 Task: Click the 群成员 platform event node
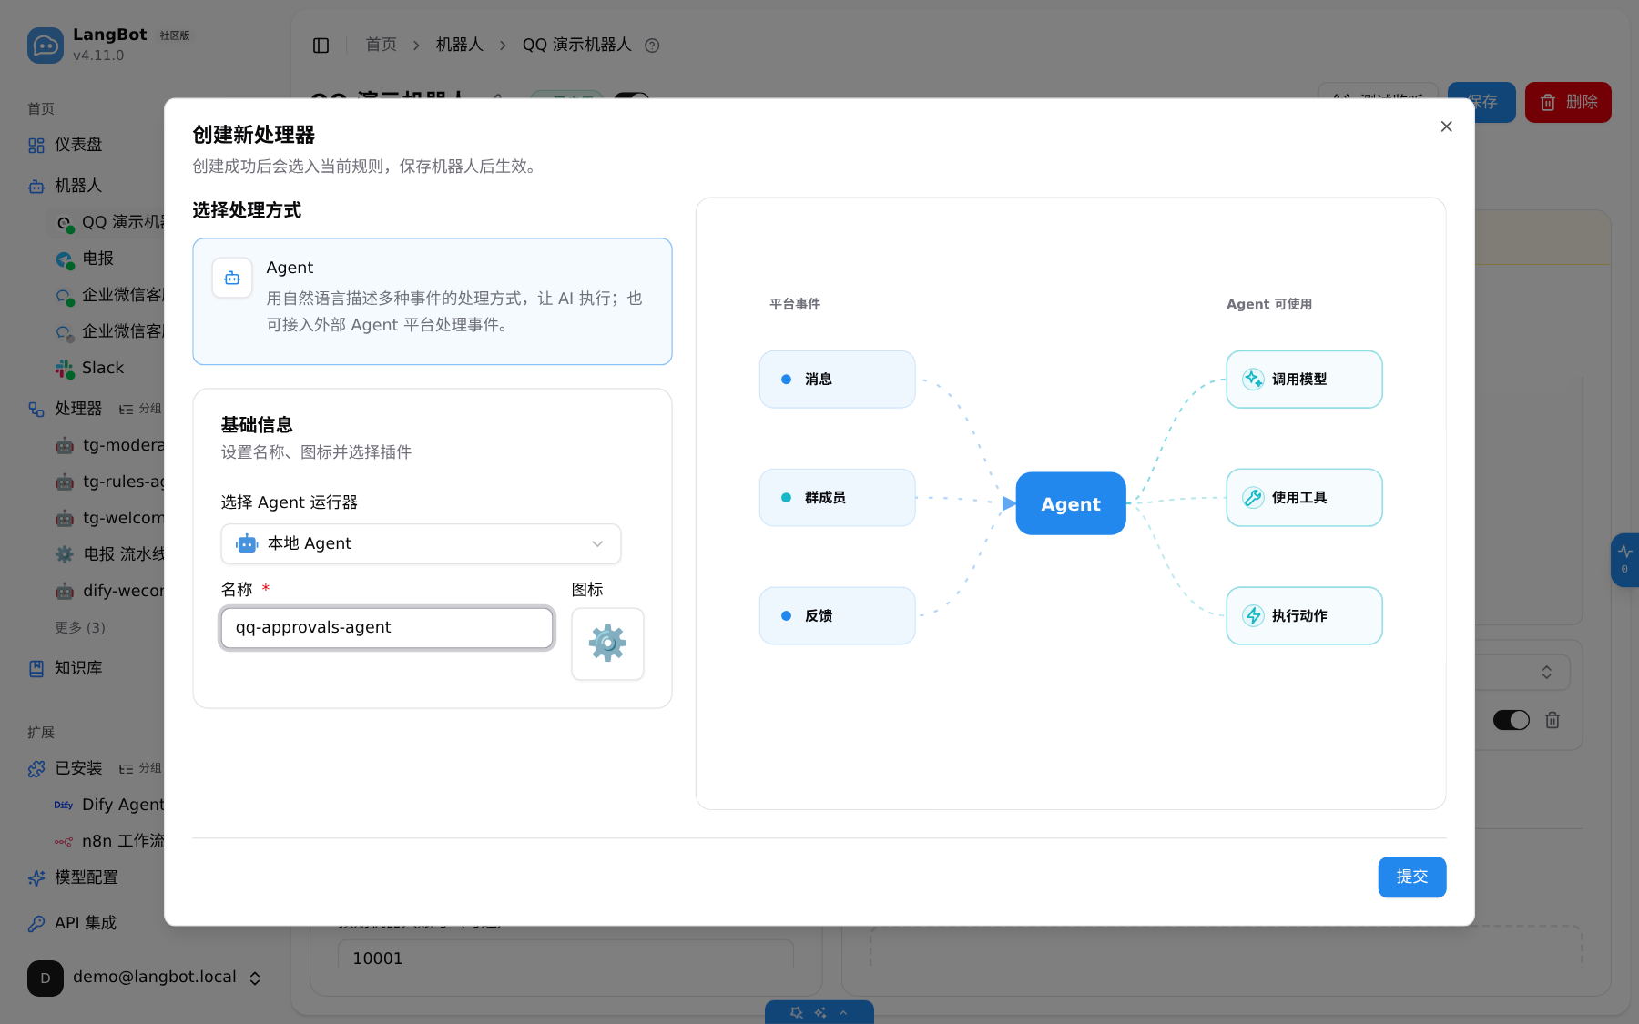point(837,497)
